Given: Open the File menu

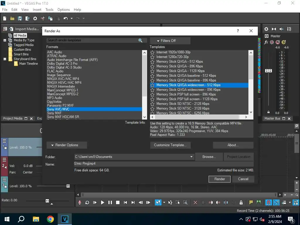Looking at the screenshot, I should pos(5,10).
